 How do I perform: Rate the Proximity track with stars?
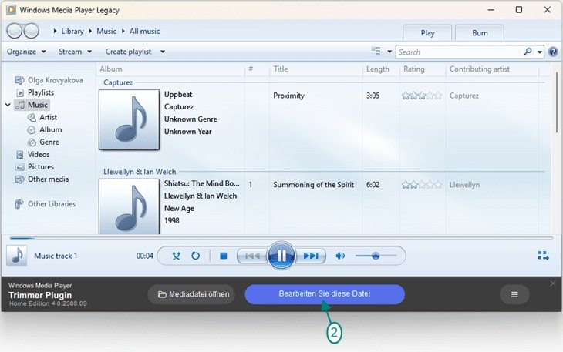(x=422, y=96)
